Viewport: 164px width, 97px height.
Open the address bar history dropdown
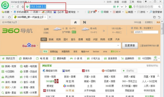tap(122, 7)
